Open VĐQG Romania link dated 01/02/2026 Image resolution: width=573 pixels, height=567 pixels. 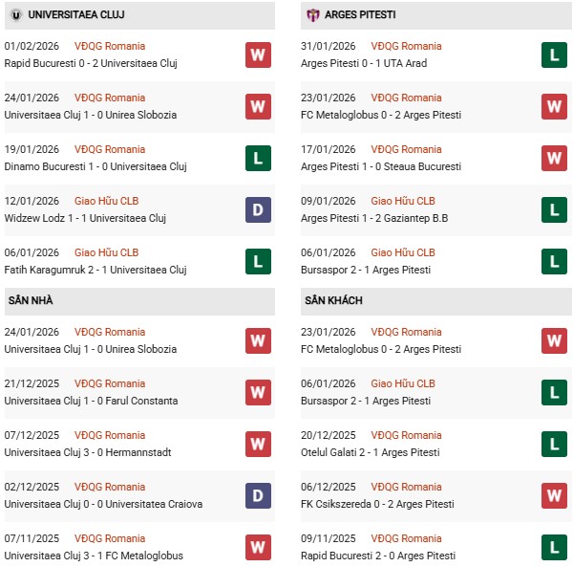[x=110, y=46]
